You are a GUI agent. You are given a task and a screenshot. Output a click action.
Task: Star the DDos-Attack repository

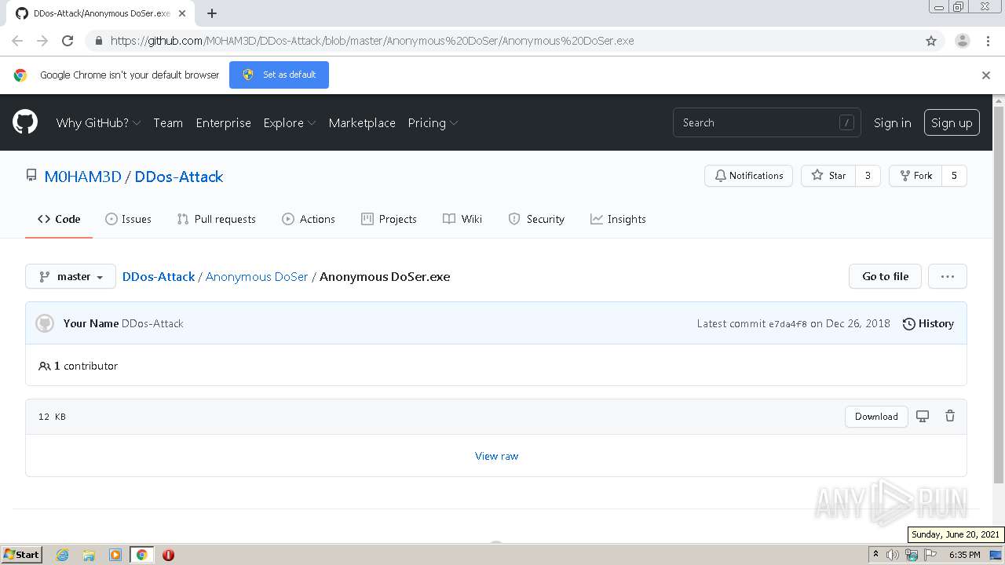(x=828, y=176)
